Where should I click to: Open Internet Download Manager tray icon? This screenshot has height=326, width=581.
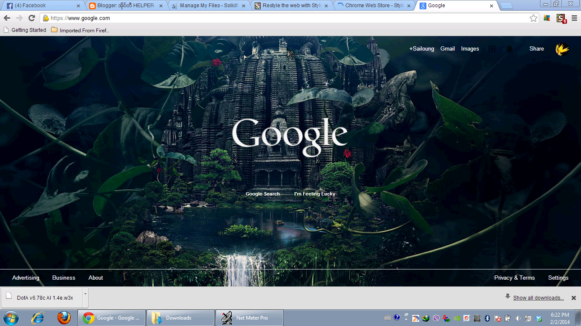tap(426, 318)
